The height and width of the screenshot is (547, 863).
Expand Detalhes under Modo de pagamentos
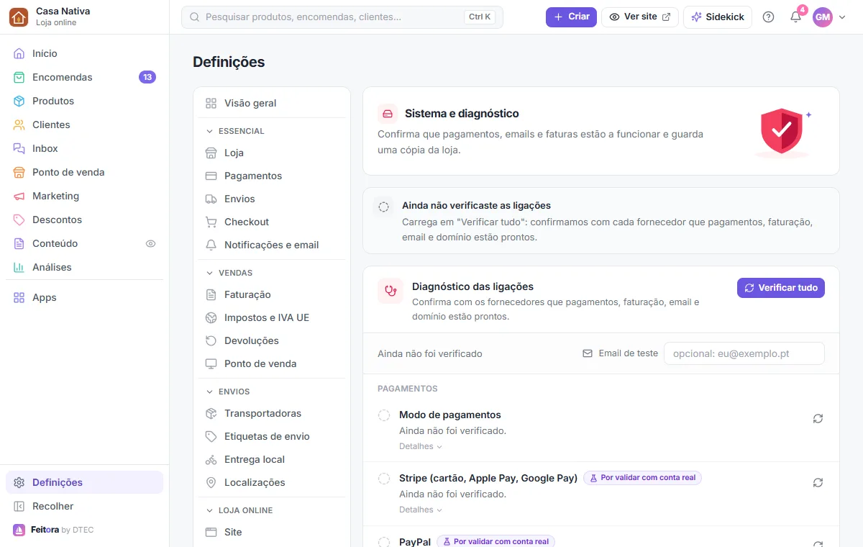tap(421, 446)
